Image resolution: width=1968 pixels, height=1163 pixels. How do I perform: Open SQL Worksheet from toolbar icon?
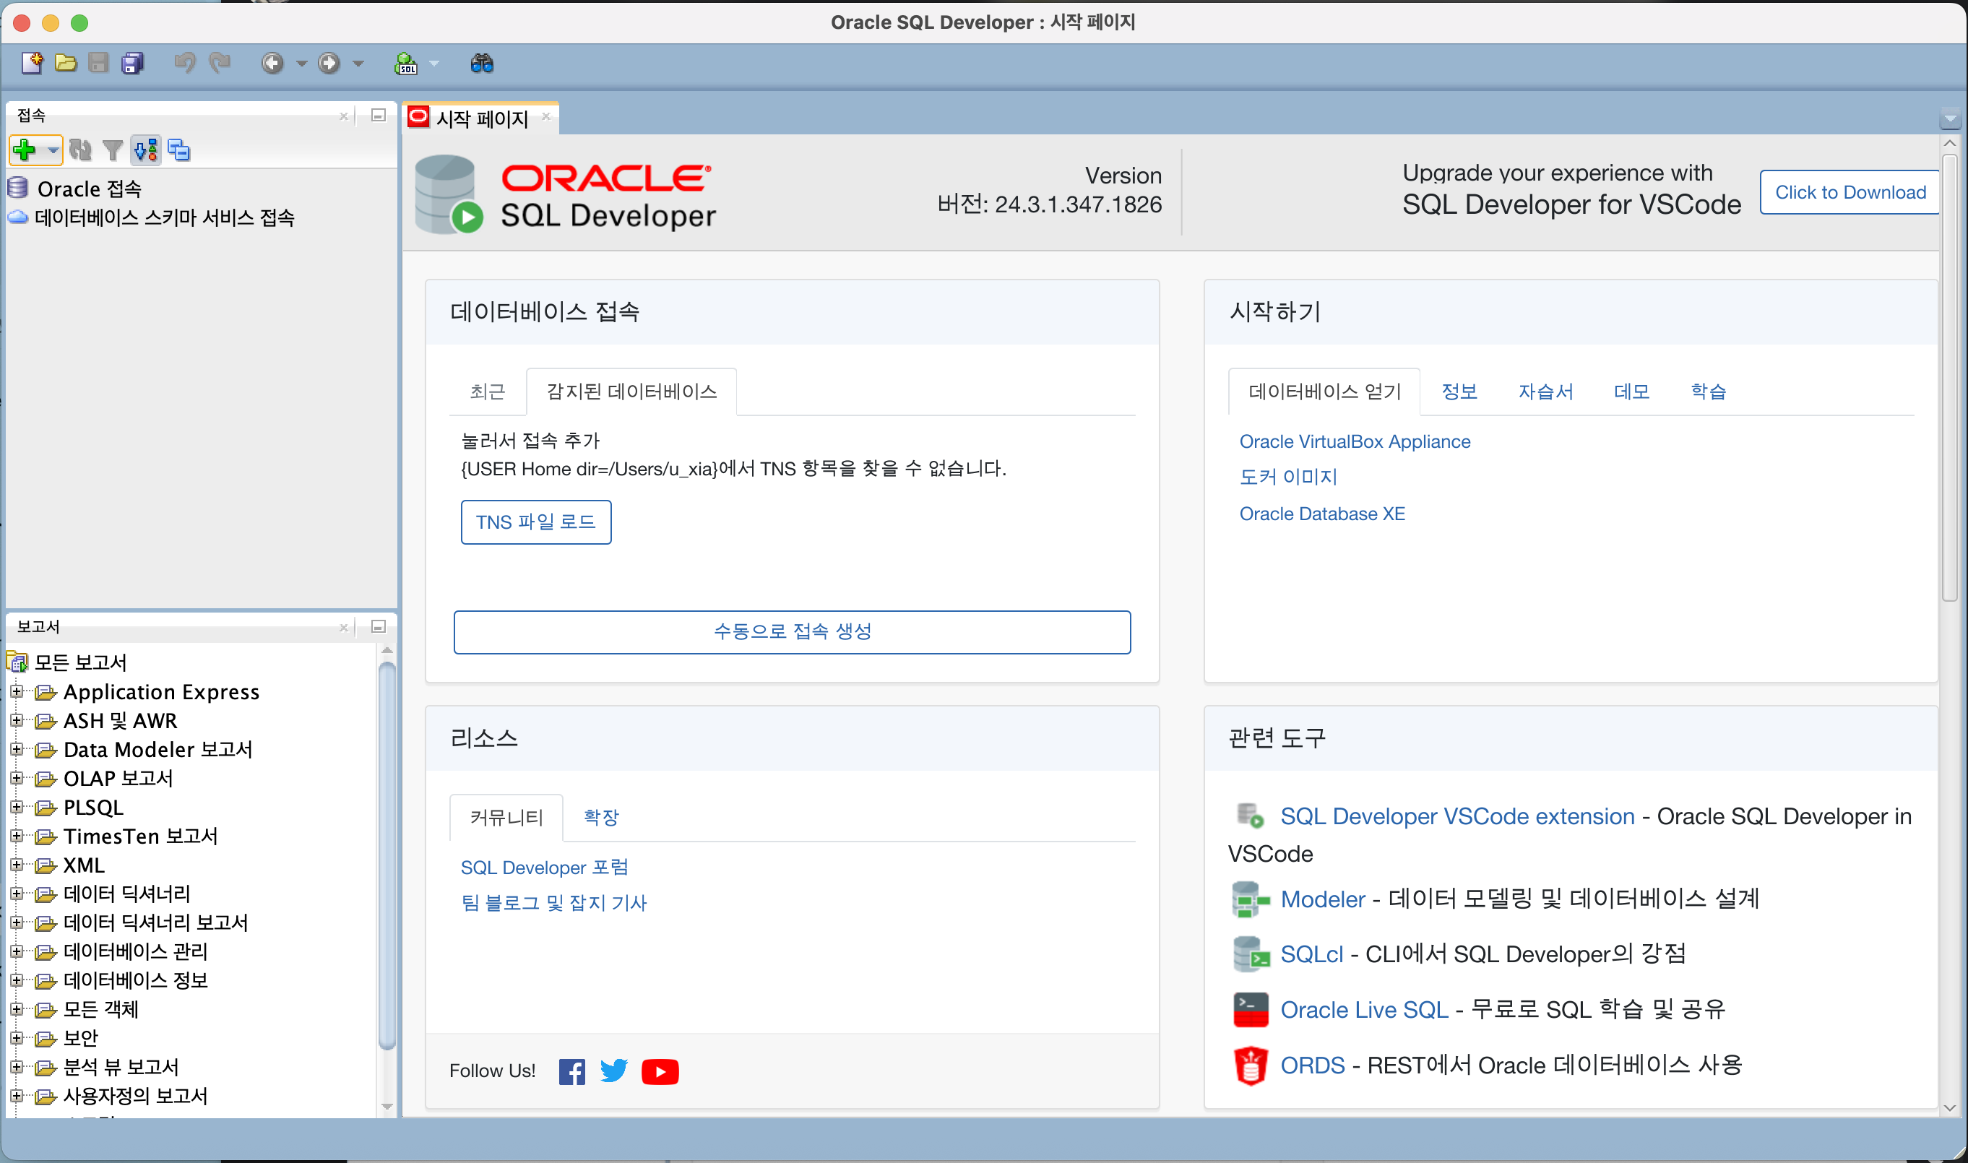coord(406,63)
